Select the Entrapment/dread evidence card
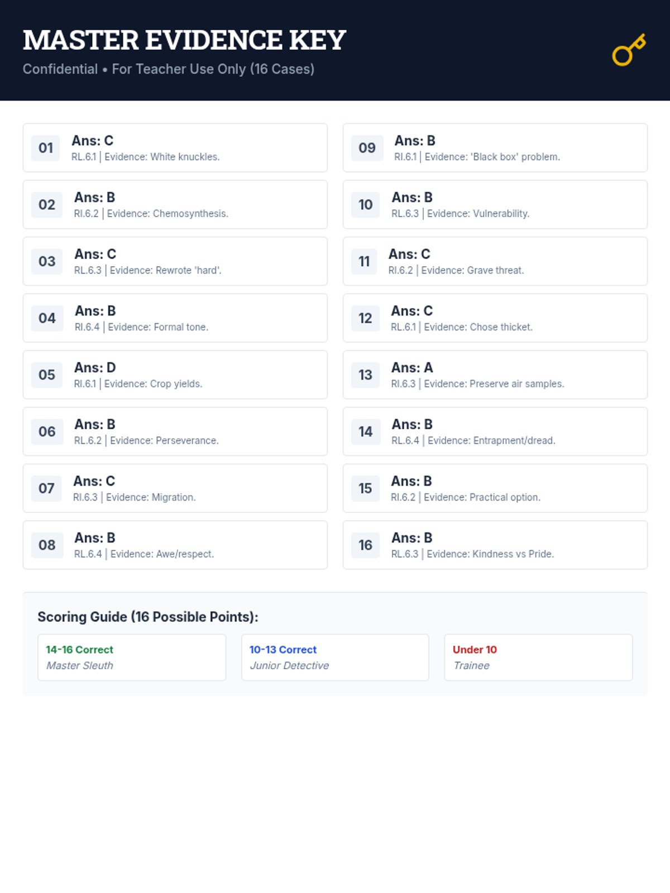Image resolution: width=670 pixels, height=893 pixels. pyautogui.click(x=495, y=432)
